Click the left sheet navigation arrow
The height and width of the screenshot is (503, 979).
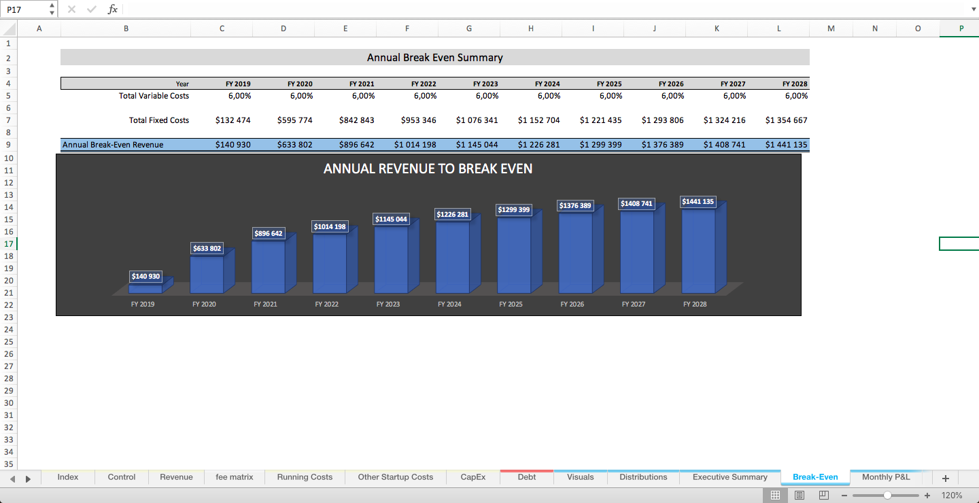[12, 478]
